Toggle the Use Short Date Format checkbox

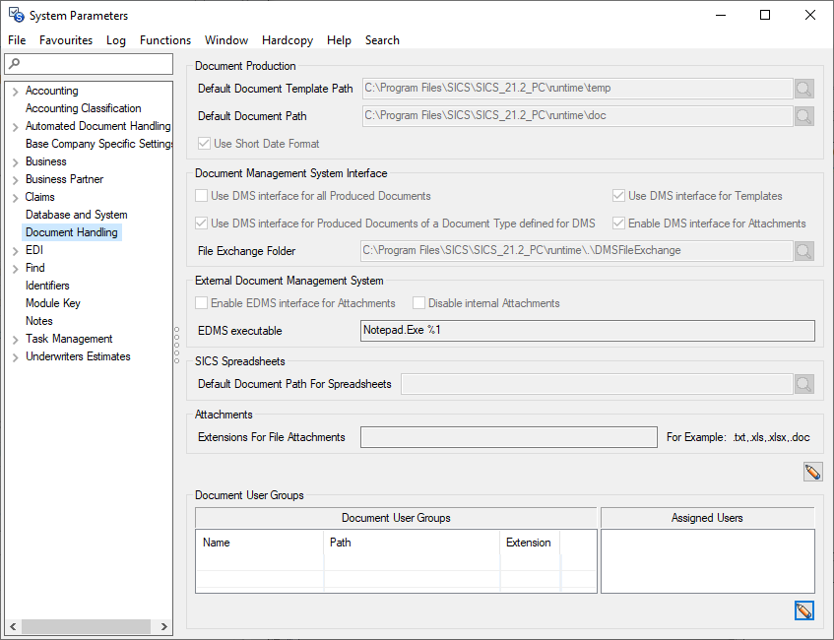point(204,144)
